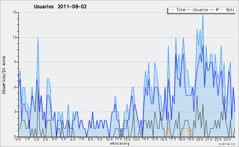Click the light blue Total legend line swatch
The height and width of the screenshot is (147, 239).
pos(172,10)
